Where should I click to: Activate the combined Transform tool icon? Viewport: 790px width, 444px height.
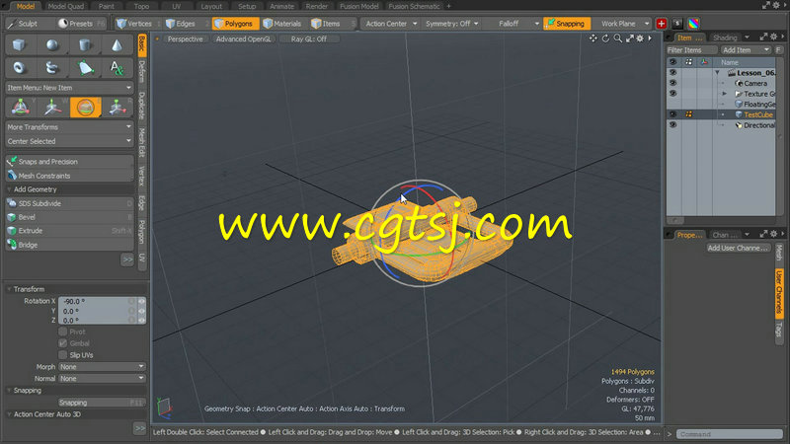tap(20, 108)
